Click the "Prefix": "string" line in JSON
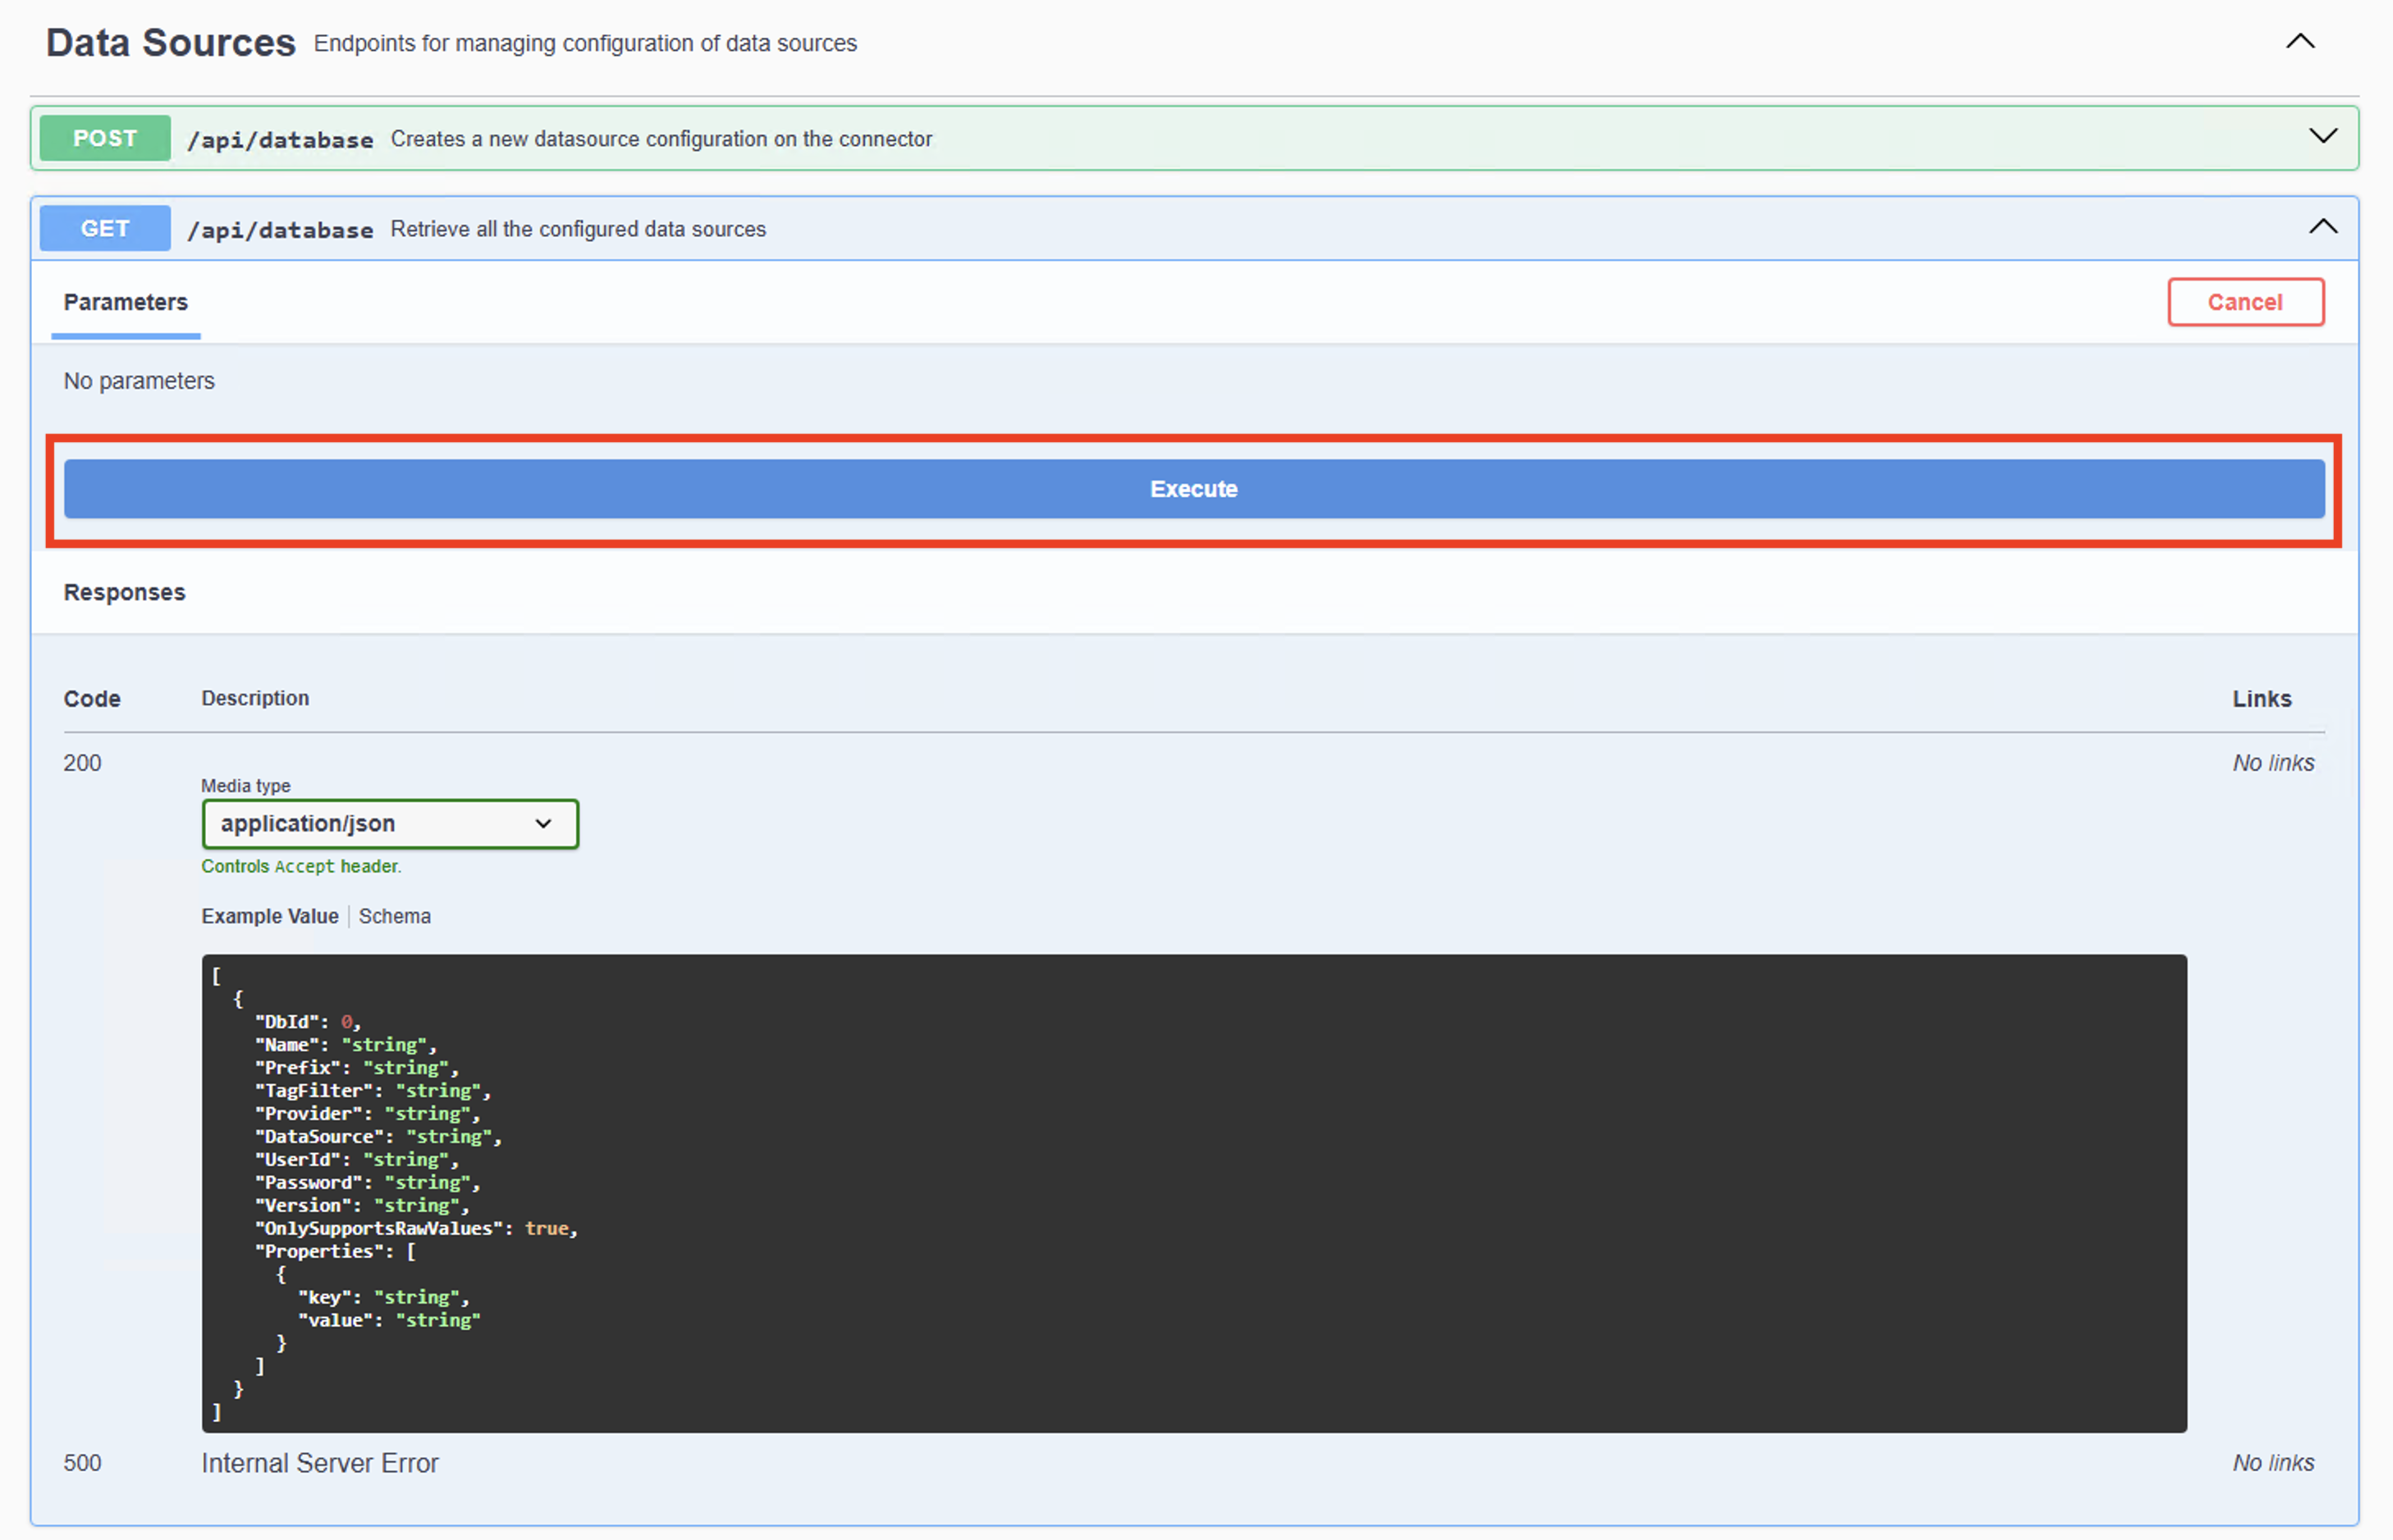Viewport: 2393px width, 1540px height. pyautogui.click(x=356, y=1067)
